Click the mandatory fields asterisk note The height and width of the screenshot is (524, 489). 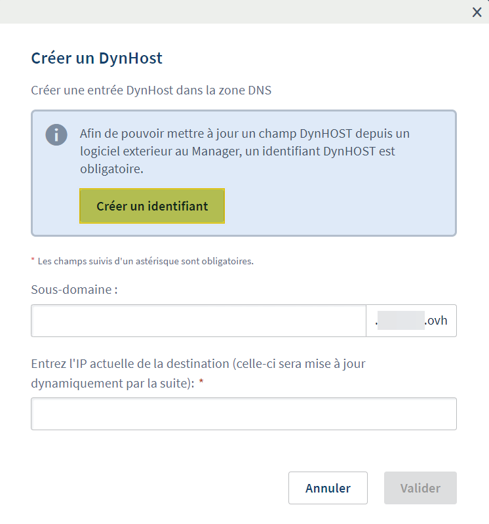tap(146, 261)
